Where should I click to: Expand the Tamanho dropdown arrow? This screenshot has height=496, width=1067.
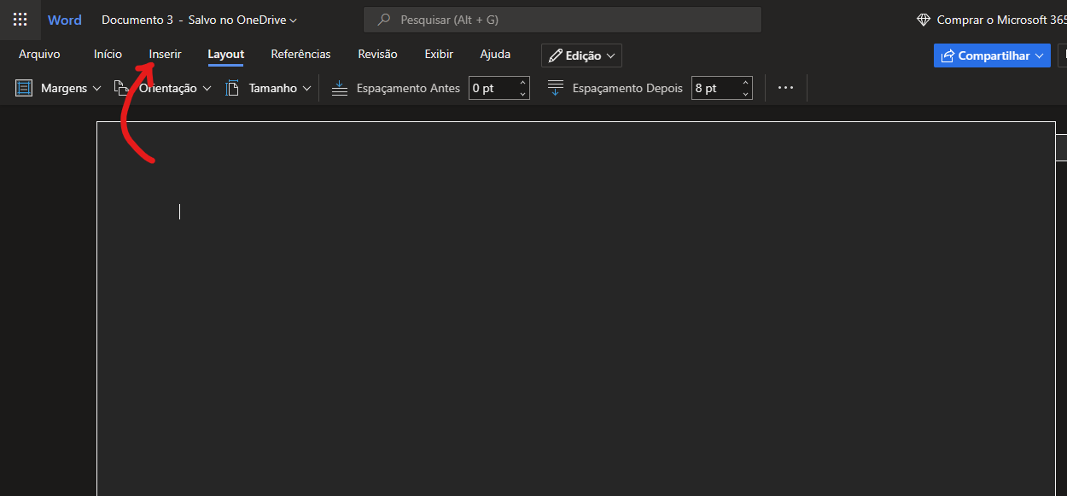pos(307,88)
